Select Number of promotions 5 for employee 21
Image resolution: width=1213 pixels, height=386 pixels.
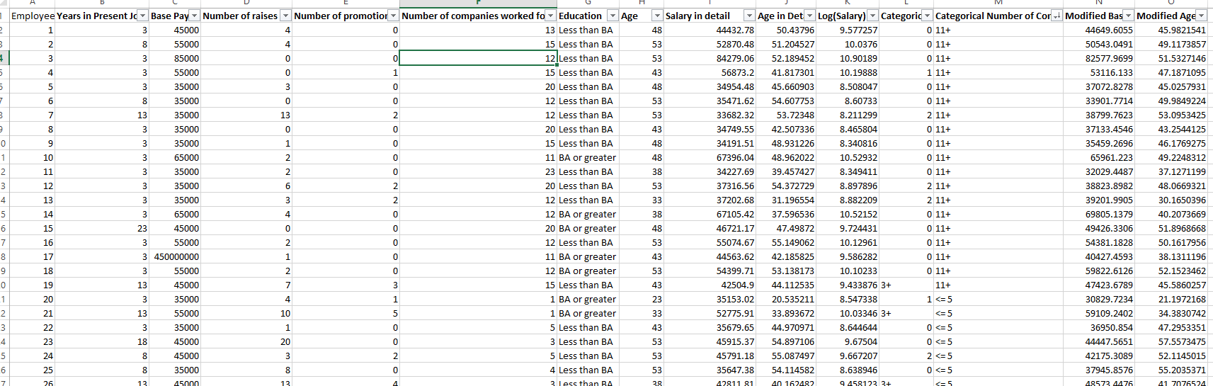coord(346,313)
